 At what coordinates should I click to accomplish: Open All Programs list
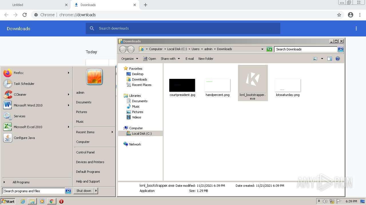21,182
